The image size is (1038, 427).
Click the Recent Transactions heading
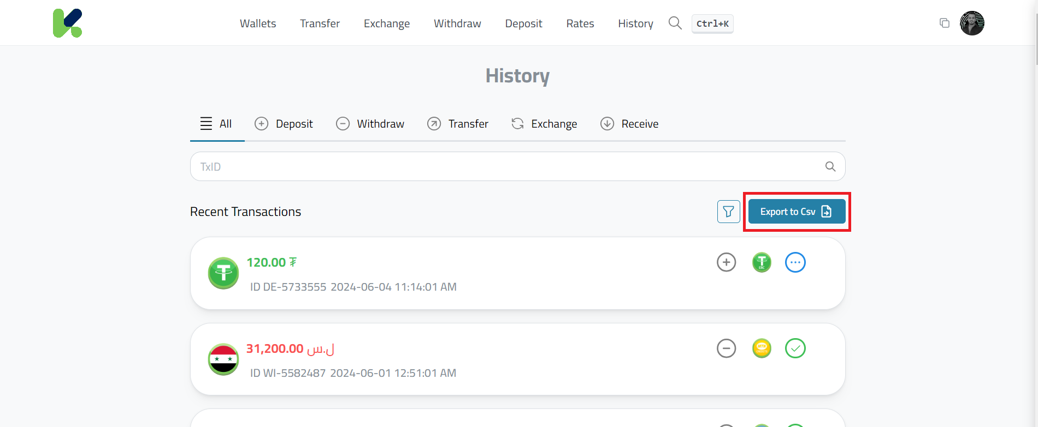click(x=245, y=212)
